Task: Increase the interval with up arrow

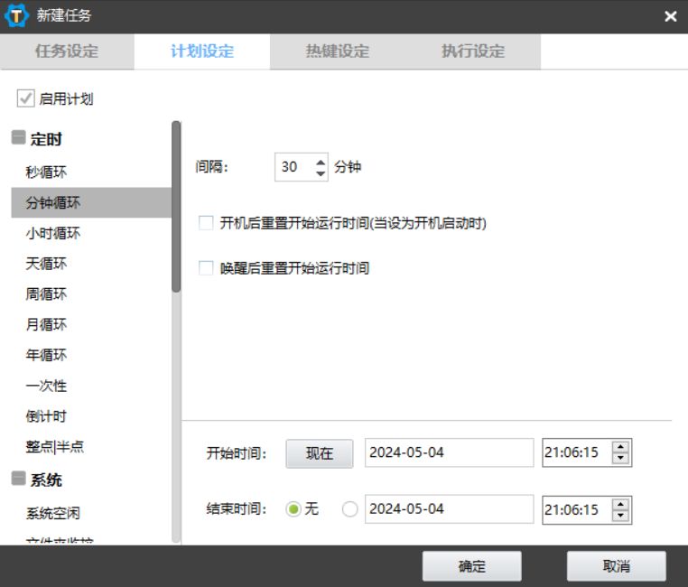Action: (x=321, y=162)
